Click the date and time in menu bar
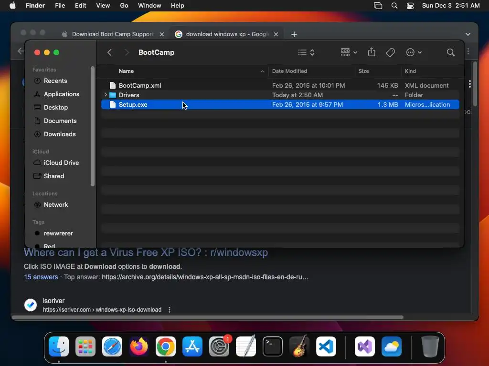The width and height of the screenshot is (489, 366). point(451,6)
